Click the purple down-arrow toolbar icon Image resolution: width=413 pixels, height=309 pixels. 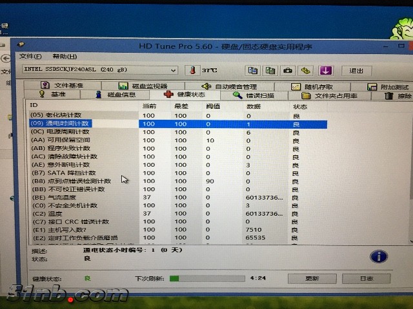(x=326, y=70)
